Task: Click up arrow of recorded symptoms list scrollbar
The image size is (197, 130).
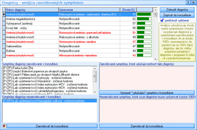Action: tap(95, 68)
